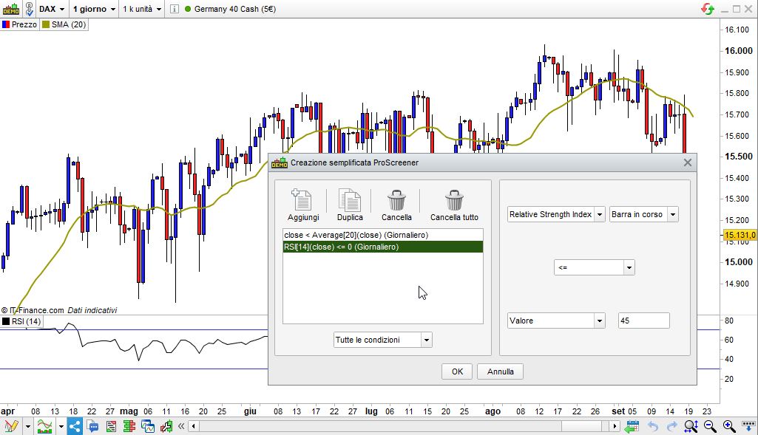
Task: Select the SMA (20) legend tab
Action: point(64,24)
